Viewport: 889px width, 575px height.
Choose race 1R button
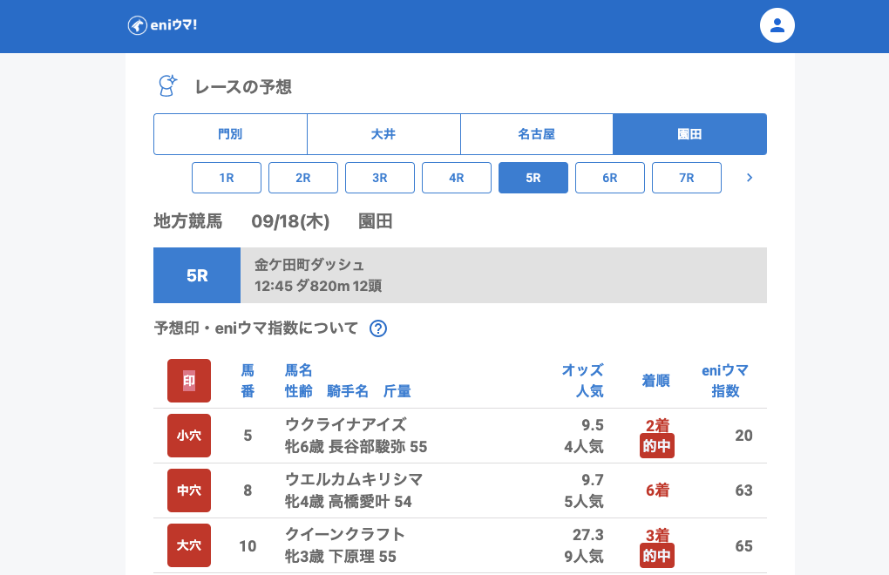click(x=227, y=178)
